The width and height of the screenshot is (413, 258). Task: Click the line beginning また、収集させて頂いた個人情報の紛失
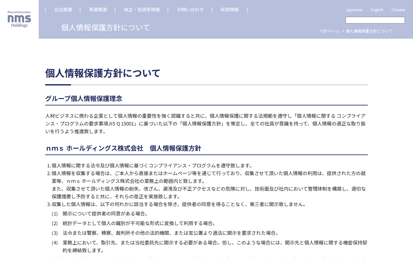coord(209,193)
